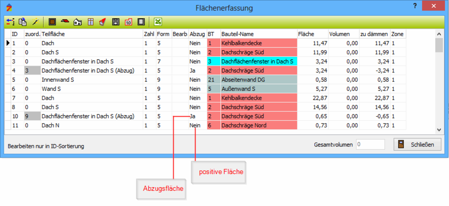
Task: Click the ID cell showing 10
Action: 17,116
